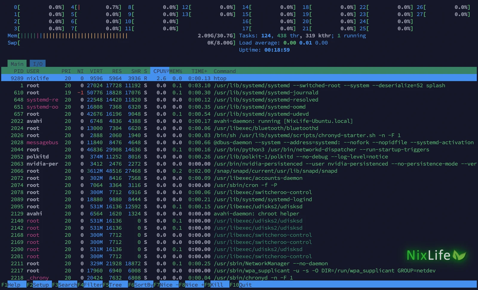Switch to the Main tab
The width and height of the screenshot is (478, 290).
pos(17,64)
